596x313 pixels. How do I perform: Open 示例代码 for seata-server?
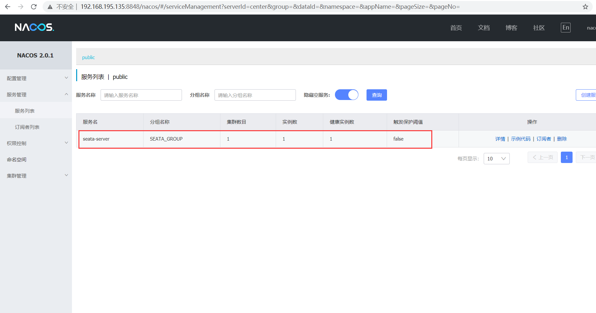[x=520, y=139]
